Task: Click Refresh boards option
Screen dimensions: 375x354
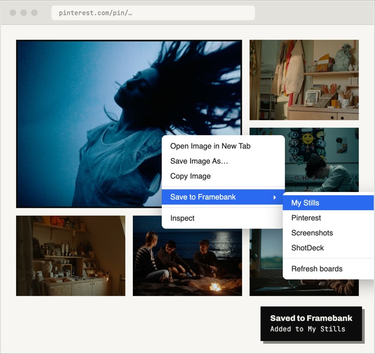Action: (328, 269)
